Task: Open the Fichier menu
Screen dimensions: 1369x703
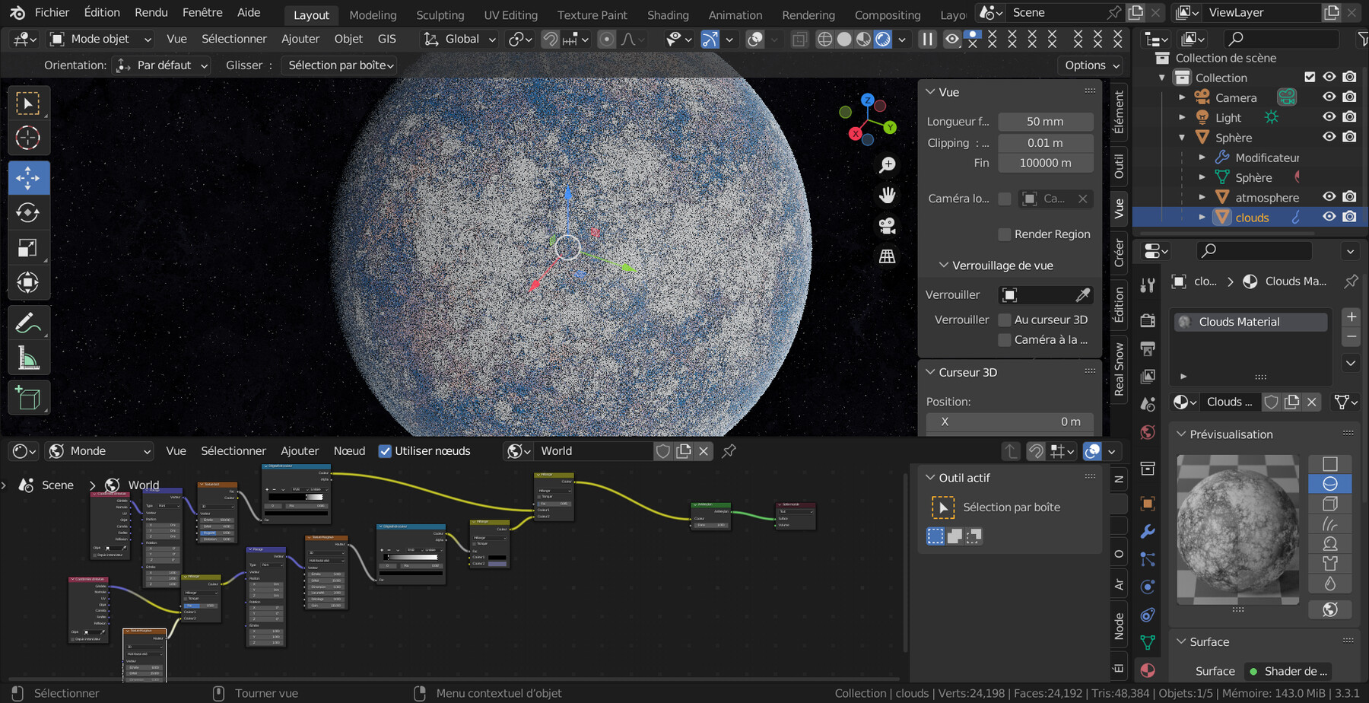Action: tap(51, 12)
